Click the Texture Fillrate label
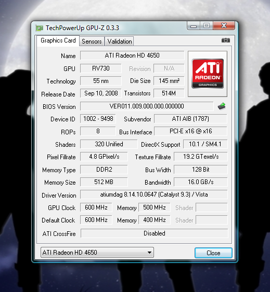 153,157
